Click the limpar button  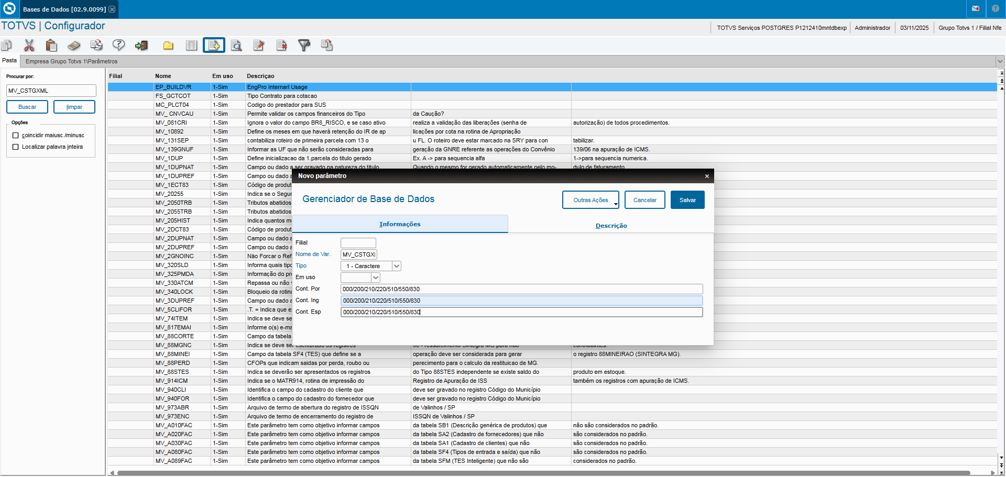[74, 107]
